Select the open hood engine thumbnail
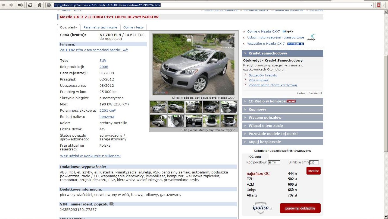Image resolution: width=388 pixels, height=219 pixels. tap(229, 121)
